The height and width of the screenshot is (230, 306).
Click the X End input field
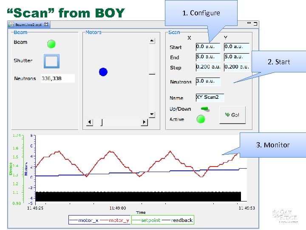click(208, 57)
